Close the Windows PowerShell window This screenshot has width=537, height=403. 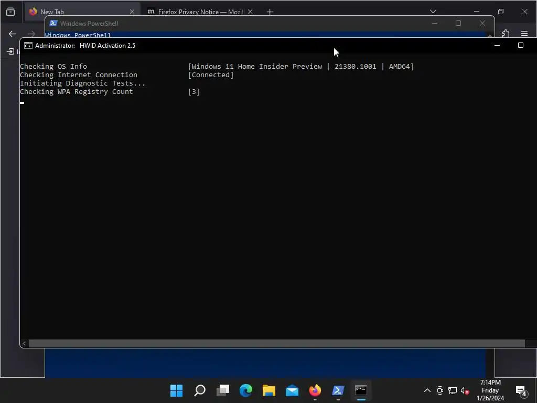click(482, 23)
